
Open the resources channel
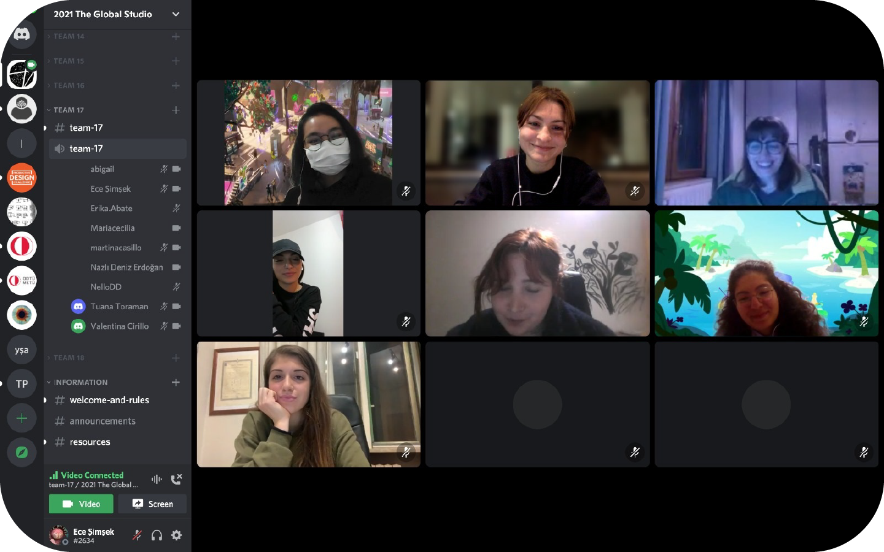[x=118, y=442]
